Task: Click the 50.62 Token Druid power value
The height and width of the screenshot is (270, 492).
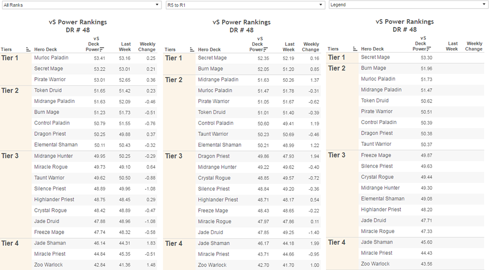Action: 426,101
